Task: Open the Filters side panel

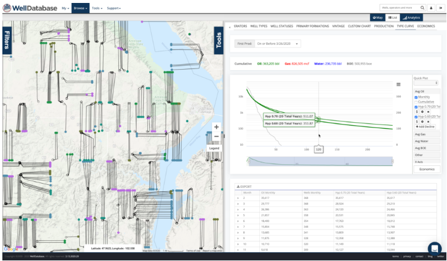Action: point(7,40)
